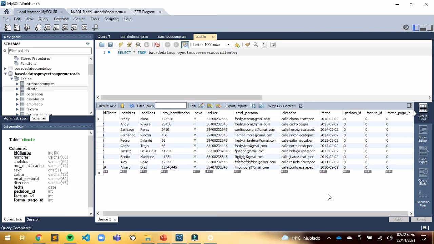
Task: Import records from an external file
Action: 261,106
